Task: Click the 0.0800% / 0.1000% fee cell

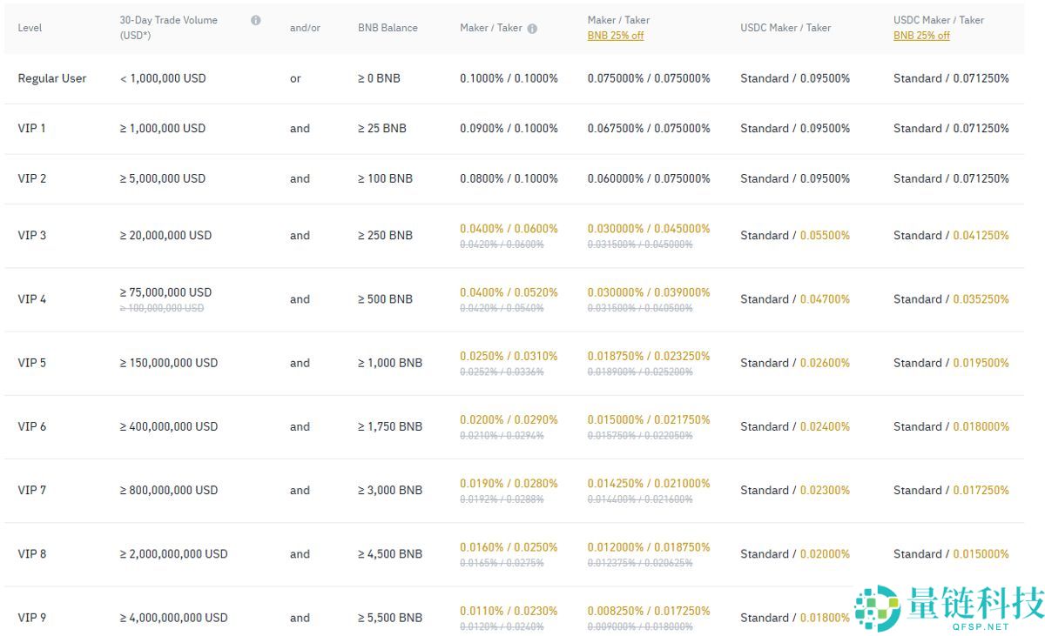Action: 509,178
